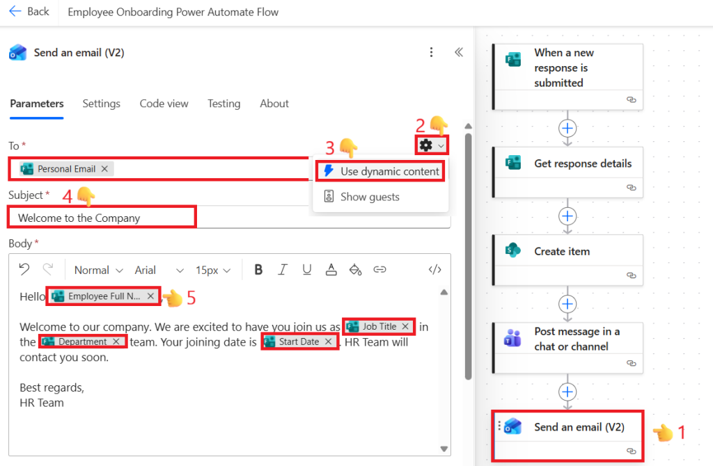Open the highlight color bucket tool
Viewport: 713px width, 466px height.
click(355, 270)
